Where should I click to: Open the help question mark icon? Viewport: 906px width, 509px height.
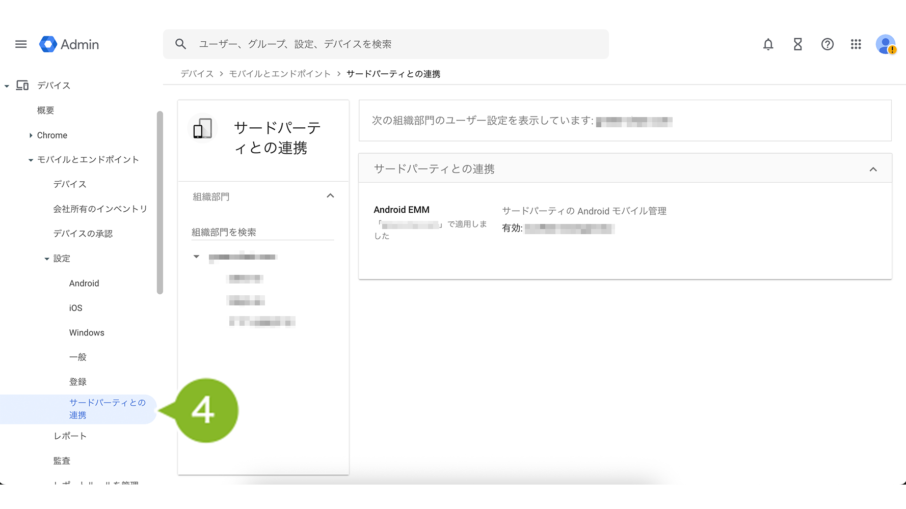(827, 44)
